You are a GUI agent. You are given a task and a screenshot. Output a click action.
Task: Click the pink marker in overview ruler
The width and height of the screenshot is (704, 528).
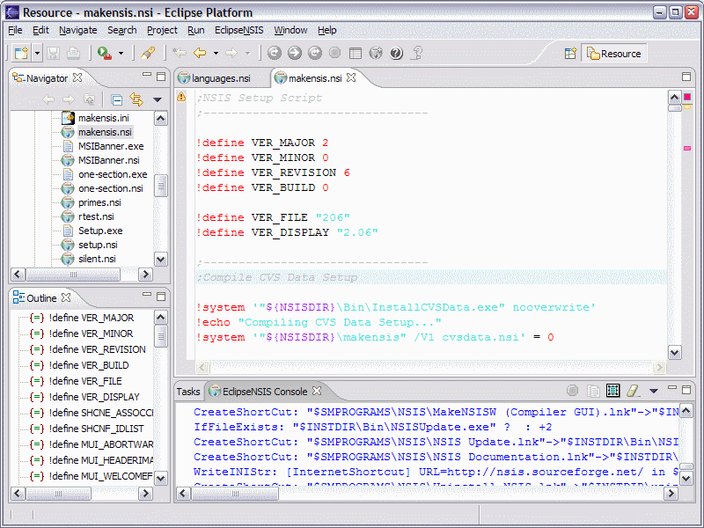[686, 148]
